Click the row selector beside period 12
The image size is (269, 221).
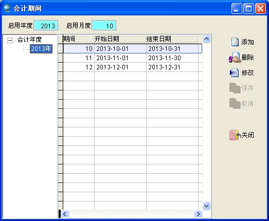60,67
